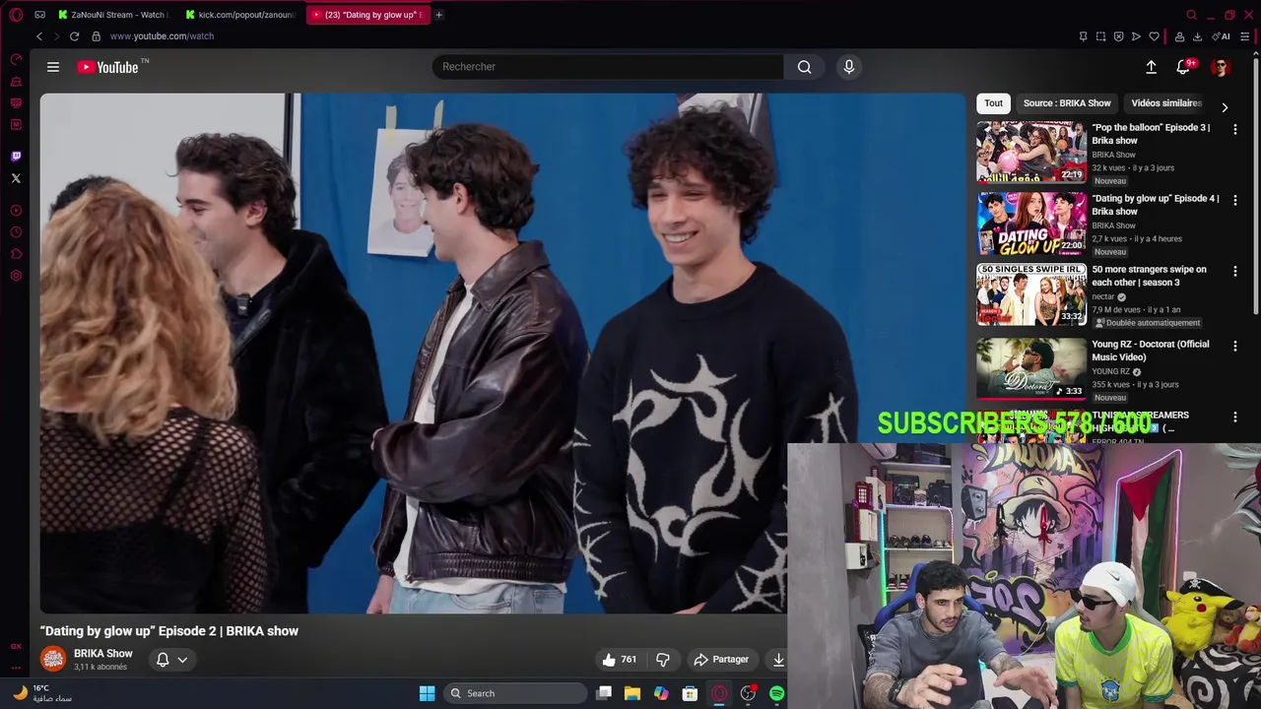The width and height of the screenshot is (1261, 709).
Task: Take a snapshot with capture tool
Action: click(1100, 36)
